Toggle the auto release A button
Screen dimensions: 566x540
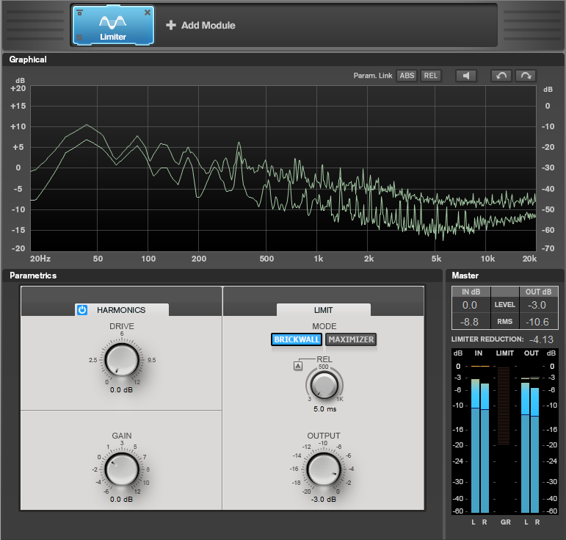coord(298,367)
